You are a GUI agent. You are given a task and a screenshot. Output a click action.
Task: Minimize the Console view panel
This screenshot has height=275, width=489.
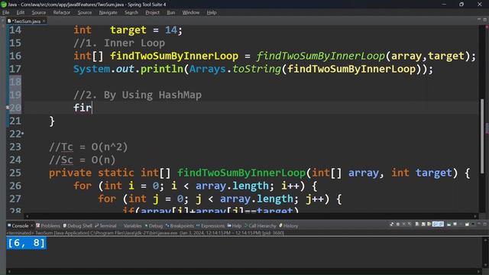pos(479,224)
